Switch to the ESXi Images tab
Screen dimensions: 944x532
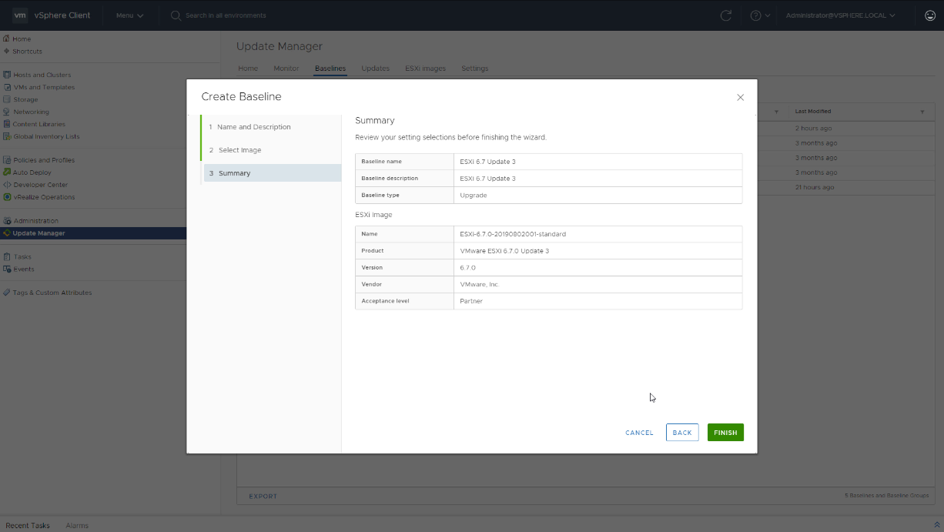tap(426, 69)
